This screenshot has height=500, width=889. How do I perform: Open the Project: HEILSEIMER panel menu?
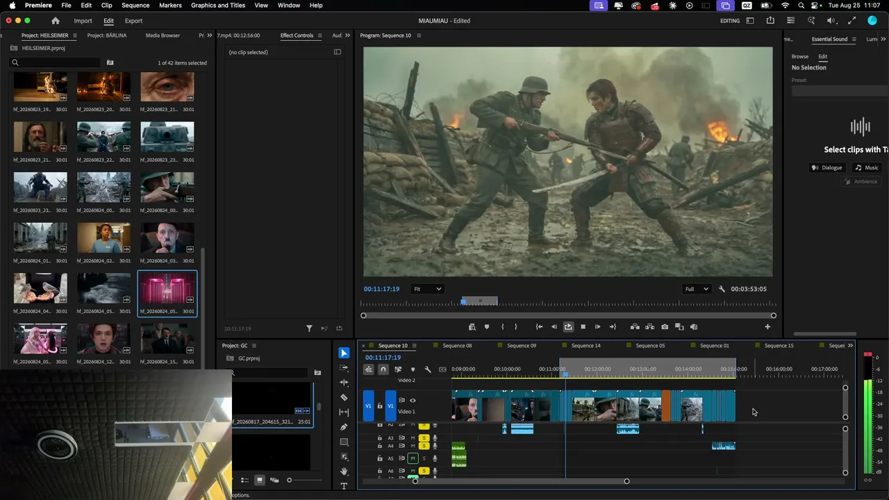[75, 35]
